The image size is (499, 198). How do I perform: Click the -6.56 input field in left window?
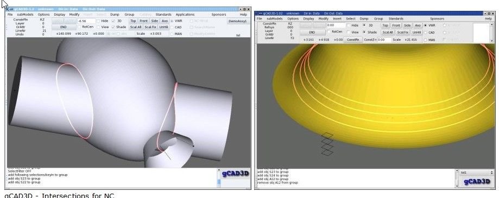[x=86, y=21]
